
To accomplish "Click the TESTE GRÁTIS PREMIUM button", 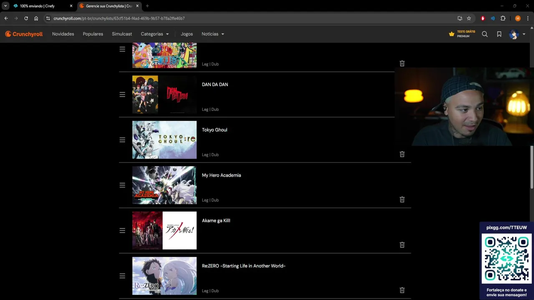I will (x=462, y=34).
